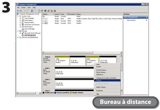Click tree pane horizontal scrollbar left arrow
This screenshot has height=110, width=160.
pos(18,93)
